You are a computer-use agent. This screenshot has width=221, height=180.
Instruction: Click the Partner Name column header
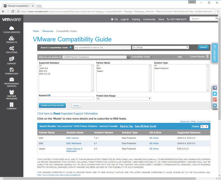pos(47,133)
